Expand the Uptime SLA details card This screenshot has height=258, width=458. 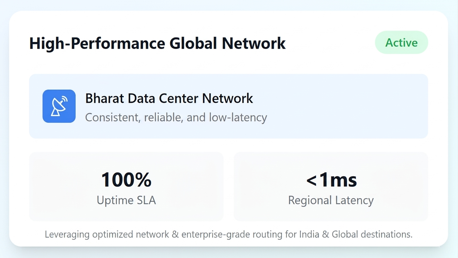click(126, 186)
